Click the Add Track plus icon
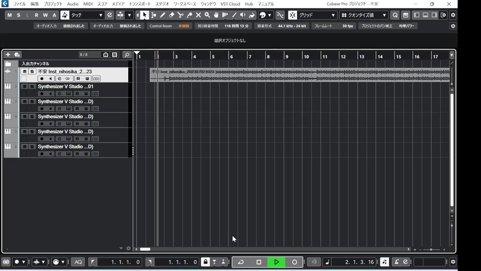481x271 pixels. (8, 55)
